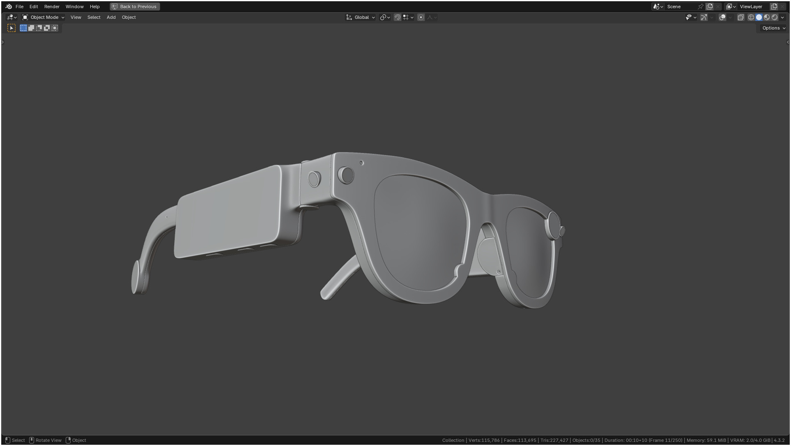This screenshot has width=791, height=446.
Task: Open the viewport Select menu
Action: coord(94,17)
